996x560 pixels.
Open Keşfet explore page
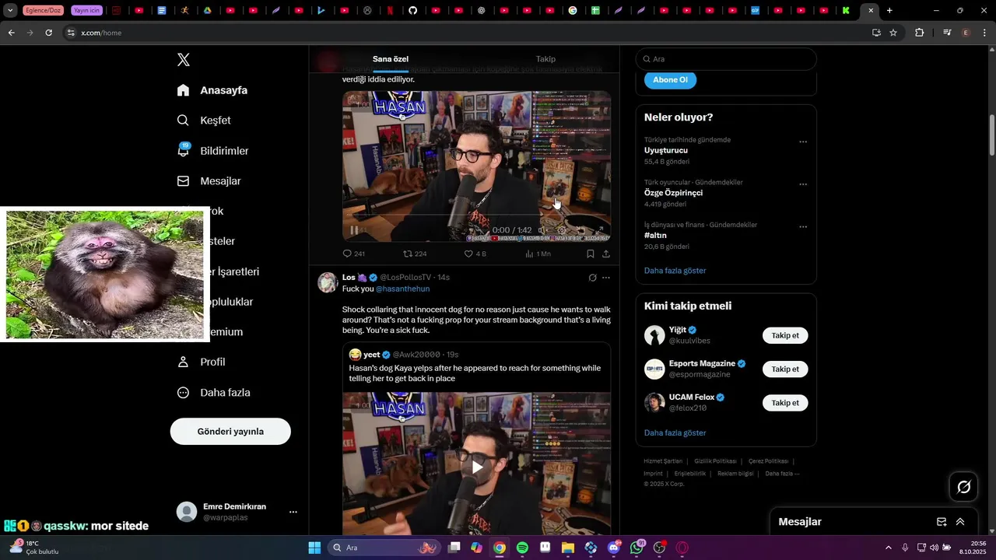(204, 121)
